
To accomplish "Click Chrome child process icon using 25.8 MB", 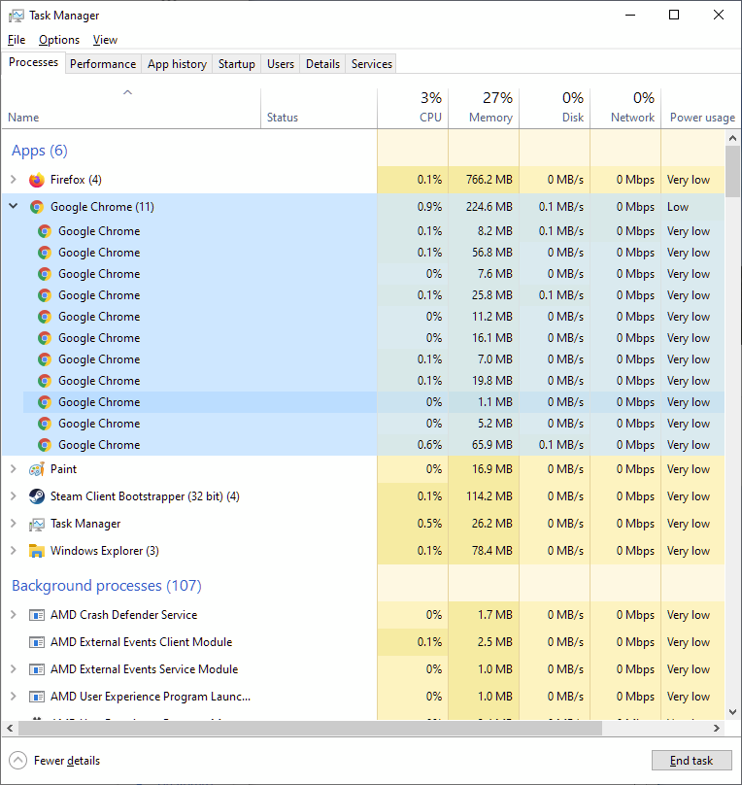I will [45, 295].
